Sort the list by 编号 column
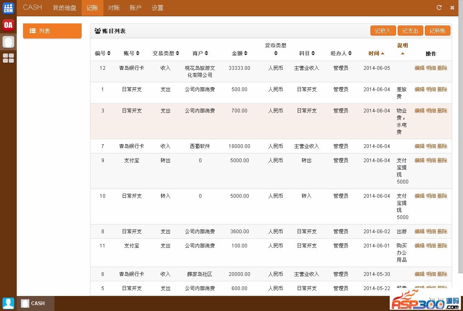Screen dimensions: 463x311 pyautogui.click(x=103, y=53)
